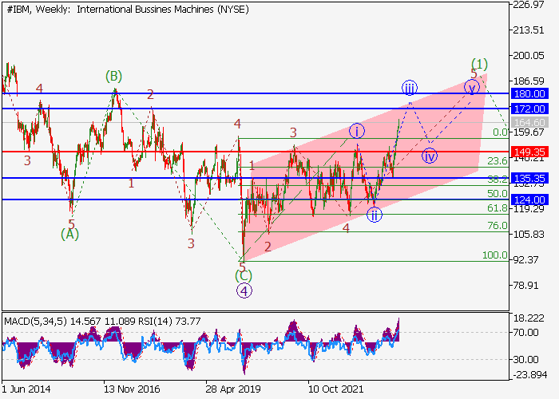559x399 pixels.
Task: Select the blue circled iii wave marker
Action: point(410,88)
